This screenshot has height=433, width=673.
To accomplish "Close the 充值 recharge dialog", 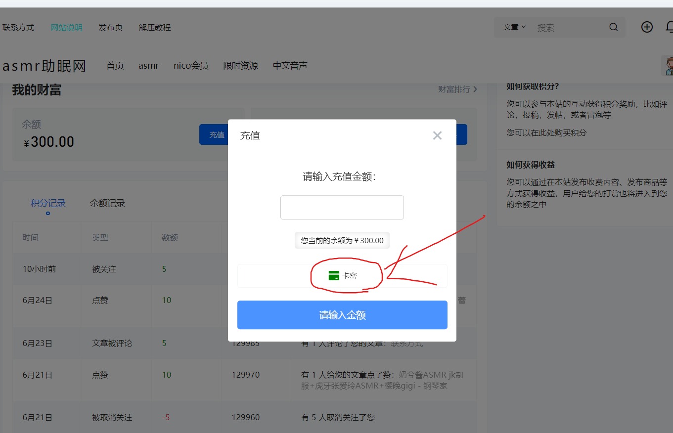I will pos(437,135).
